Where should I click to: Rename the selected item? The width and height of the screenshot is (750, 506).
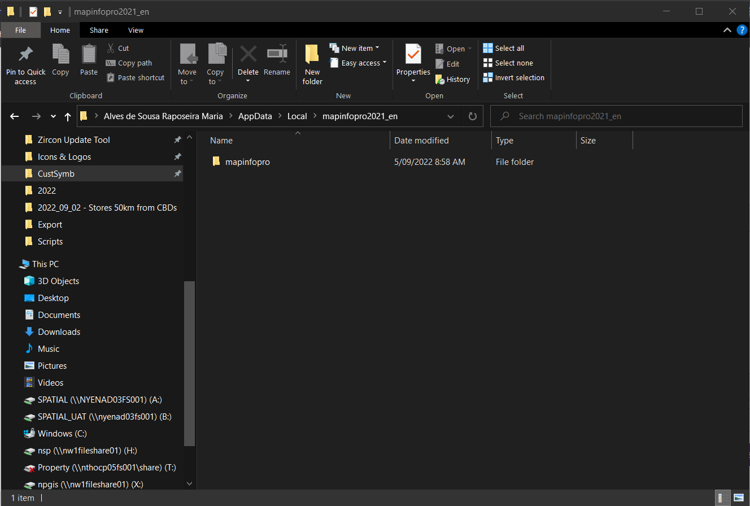(x=277, y=60)
